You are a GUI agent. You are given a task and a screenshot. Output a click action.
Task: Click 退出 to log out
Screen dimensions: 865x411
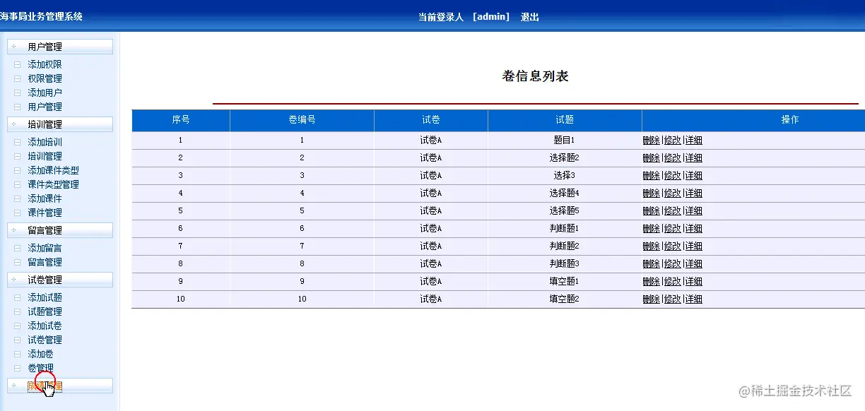point(529,17)
